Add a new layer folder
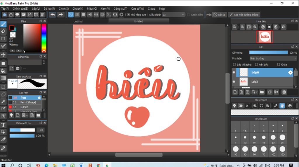 point(262,92)
